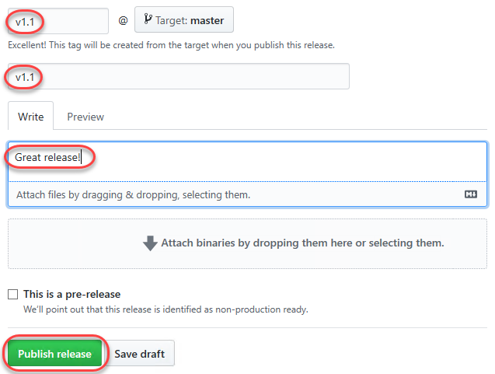Click the Save draft button
This screenshot has height=374, width=495.
[x=139, y=354]
